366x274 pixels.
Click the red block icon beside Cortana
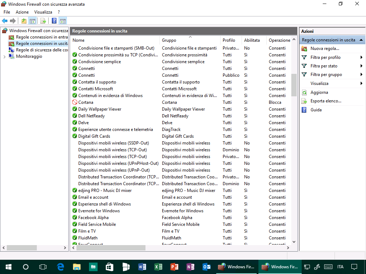pos(75,102)
